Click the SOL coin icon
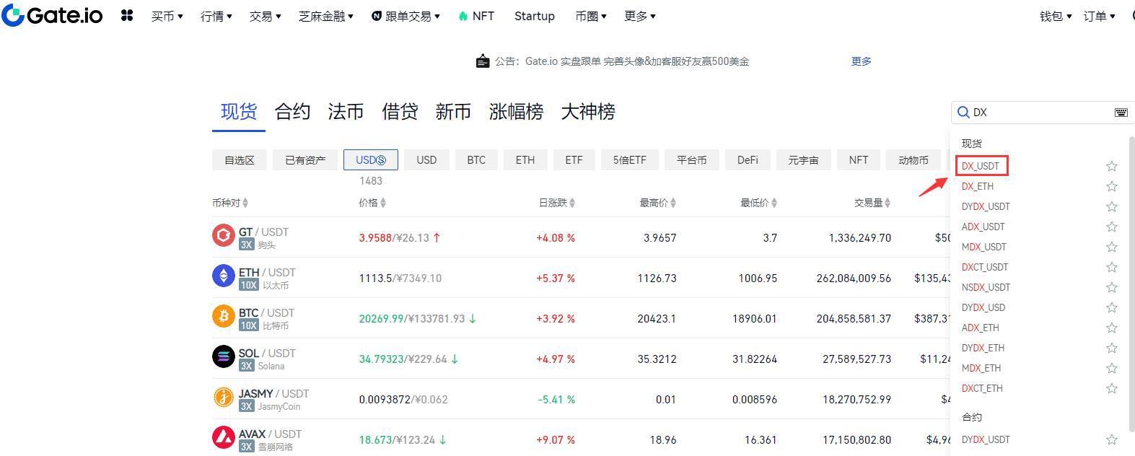 tap(223, 359)
